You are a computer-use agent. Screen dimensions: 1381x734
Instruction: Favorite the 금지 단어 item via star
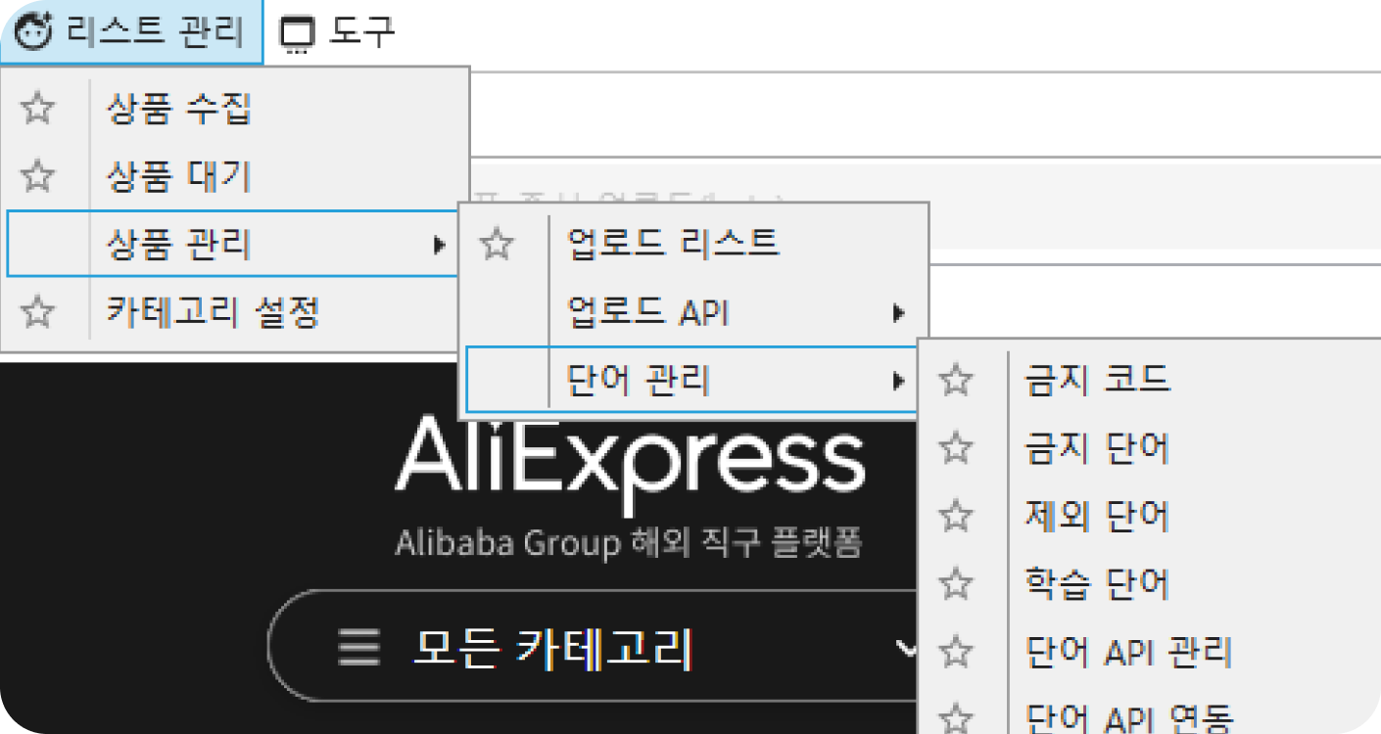point(956,447)
